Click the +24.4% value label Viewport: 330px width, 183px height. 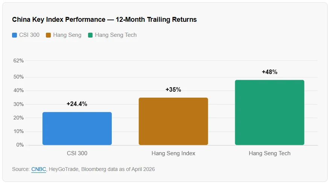click(x=77, y=104)
